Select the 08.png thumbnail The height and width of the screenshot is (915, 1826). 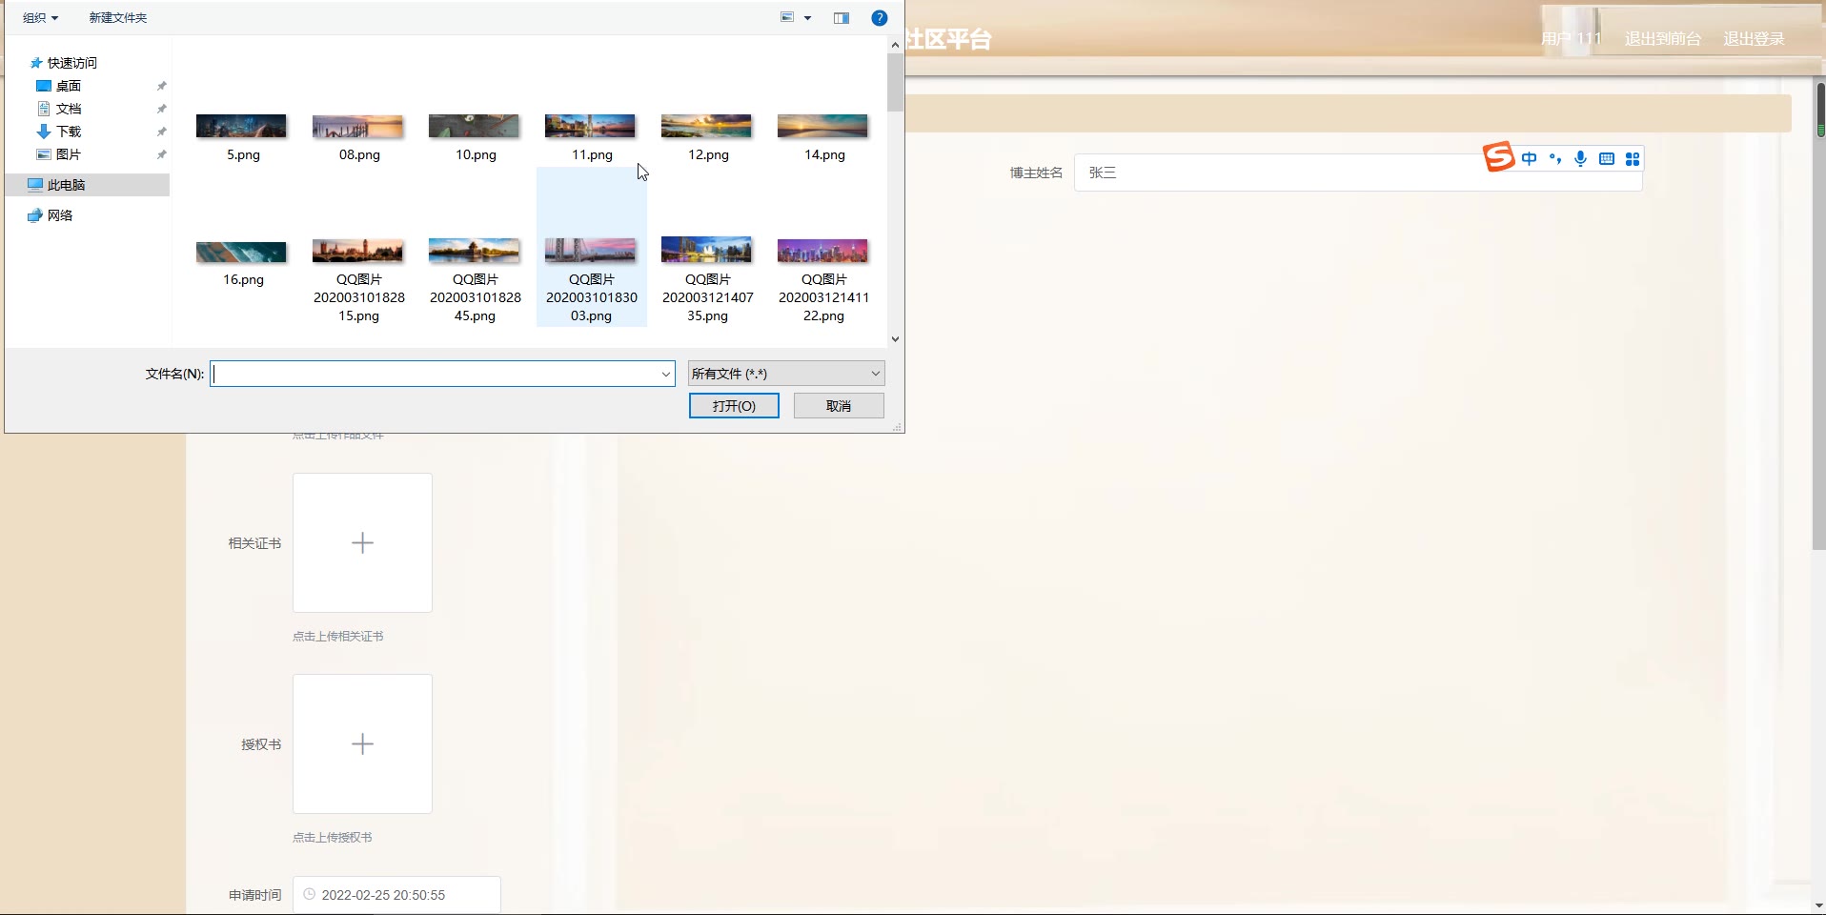pos(357,126)
